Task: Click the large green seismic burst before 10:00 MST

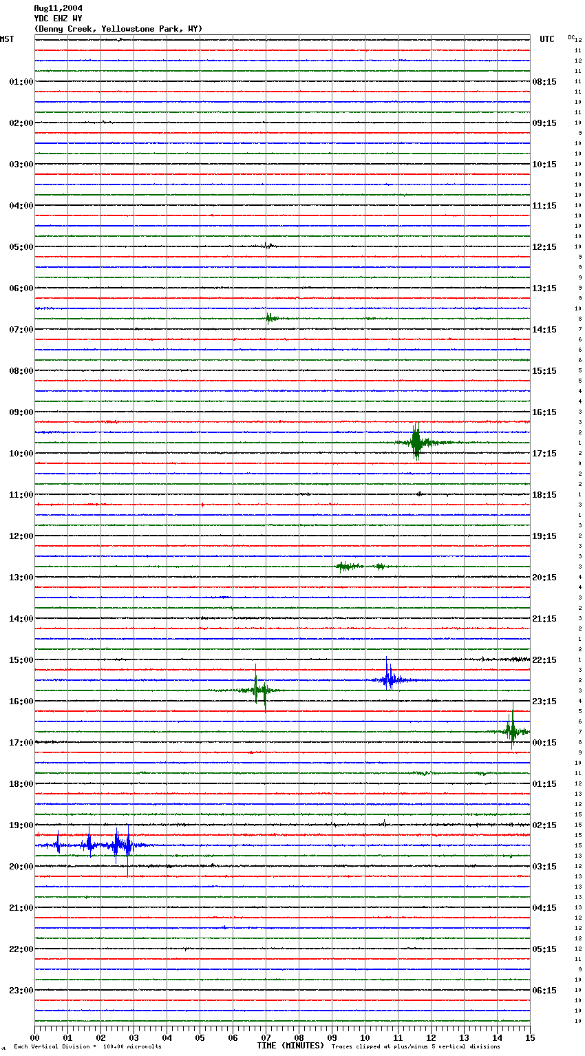Action: 416,443
